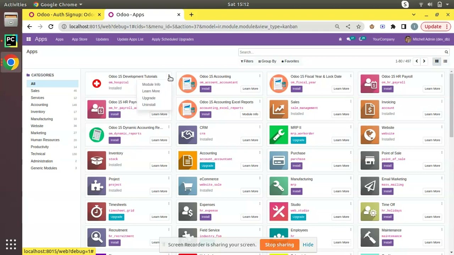The height and width of the screenshot is (255, 454).
Task: Open the Mitchell Admin user menu
Action: 427,39
